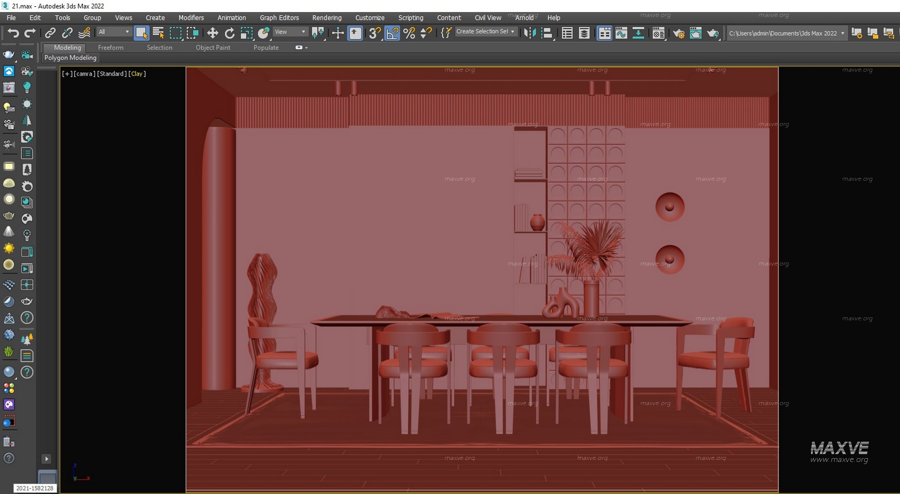Toggle Percent Snap on the toolbar

(409, 33)
